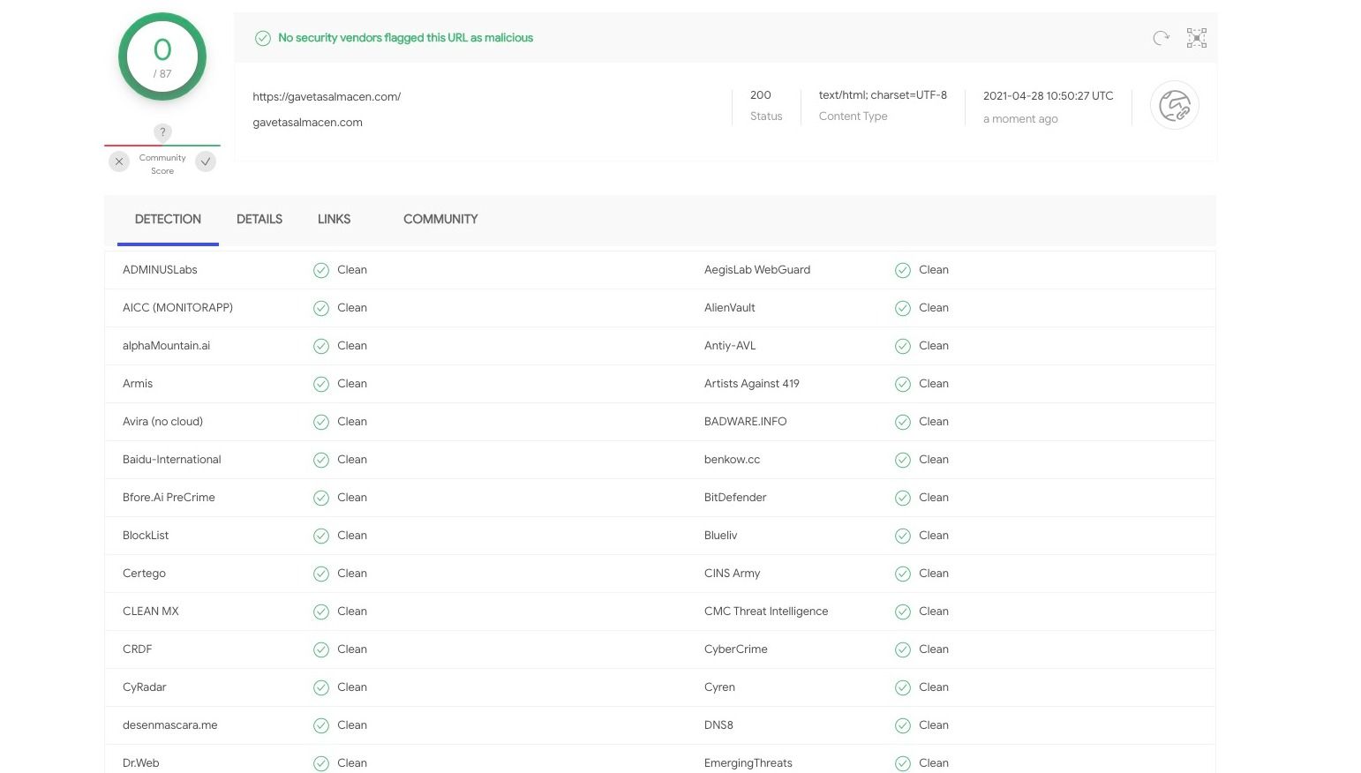Click clean check icon for CMC Threat Intelligence
The image size is (1361, 773).
click(903, 612)
